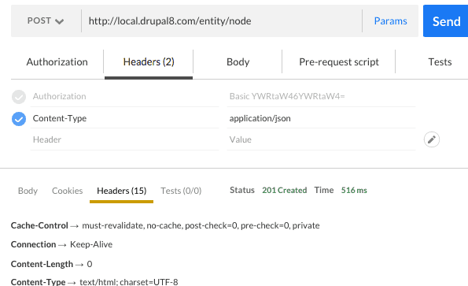Image resolution: width=468 pixels, height=286 pixels.
Task: Open the Params editor
Action: tap(390, 21)
